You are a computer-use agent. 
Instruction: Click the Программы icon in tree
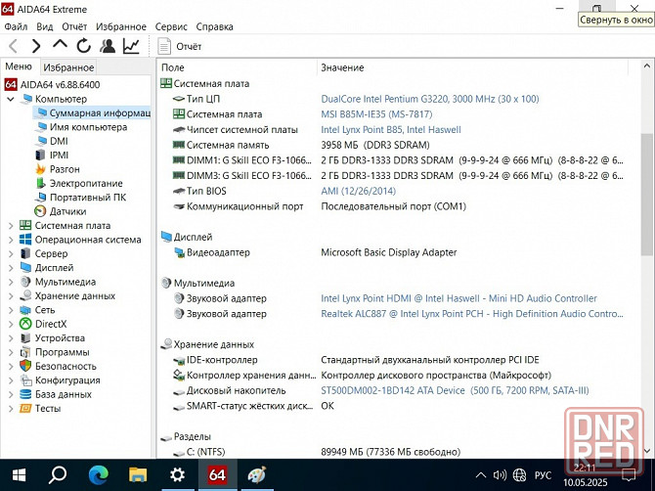click(x=25, y=352)
